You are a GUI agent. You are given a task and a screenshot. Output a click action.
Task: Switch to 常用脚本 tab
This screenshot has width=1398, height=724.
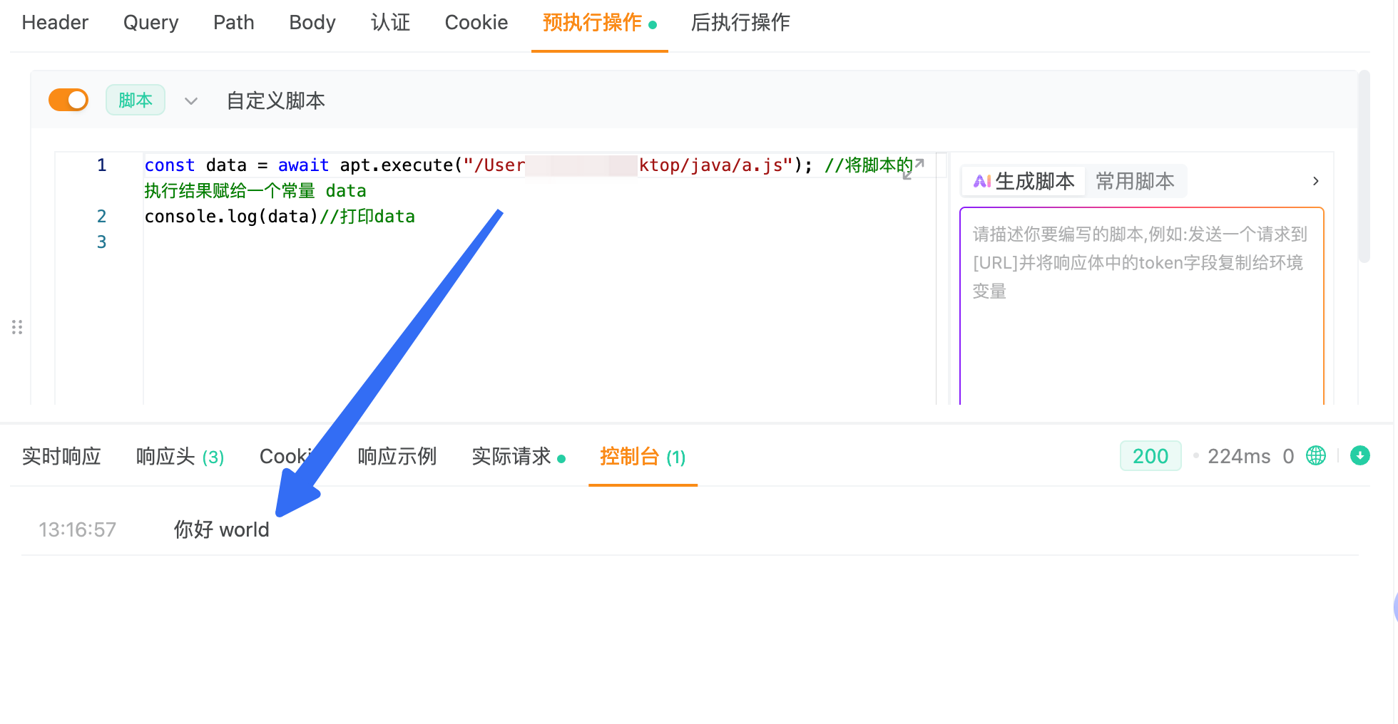pos(1135,181)
